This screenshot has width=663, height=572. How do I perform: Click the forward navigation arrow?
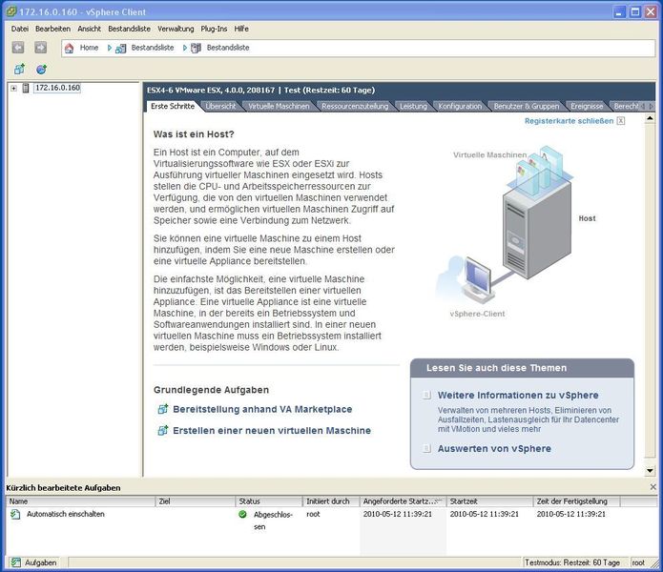(41, 48)
